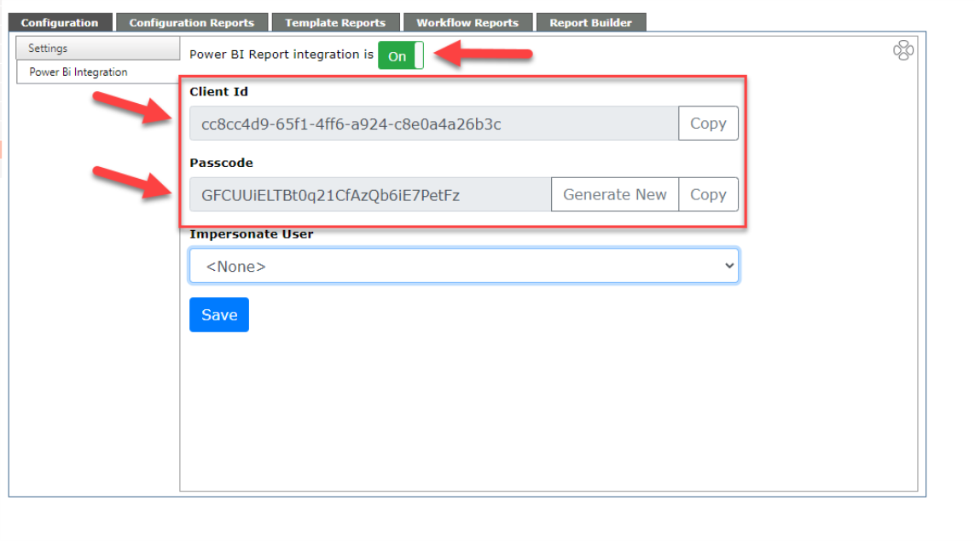
Task: Toggle the Power BI Report integration switch
Action: tap(400, 55)
